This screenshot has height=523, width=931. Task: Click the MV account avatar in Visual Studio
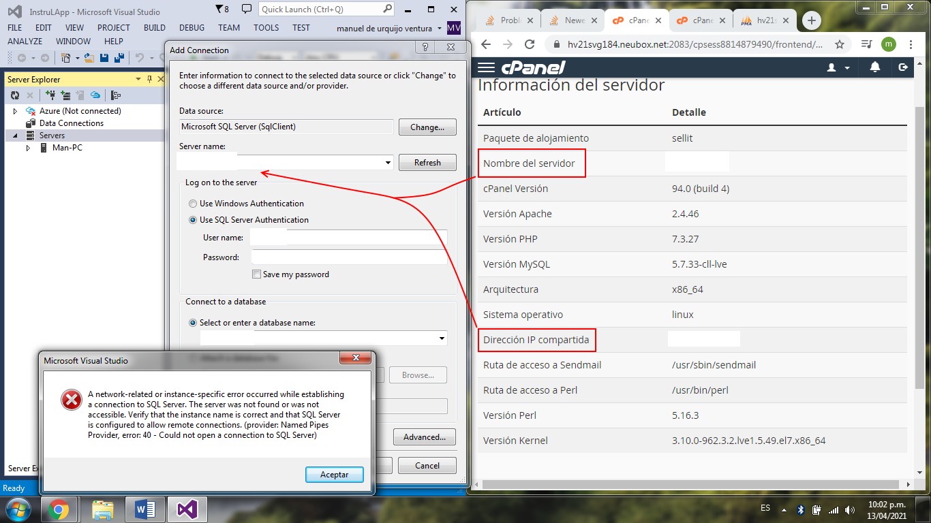pyautogui.click(x=454, y=29)
